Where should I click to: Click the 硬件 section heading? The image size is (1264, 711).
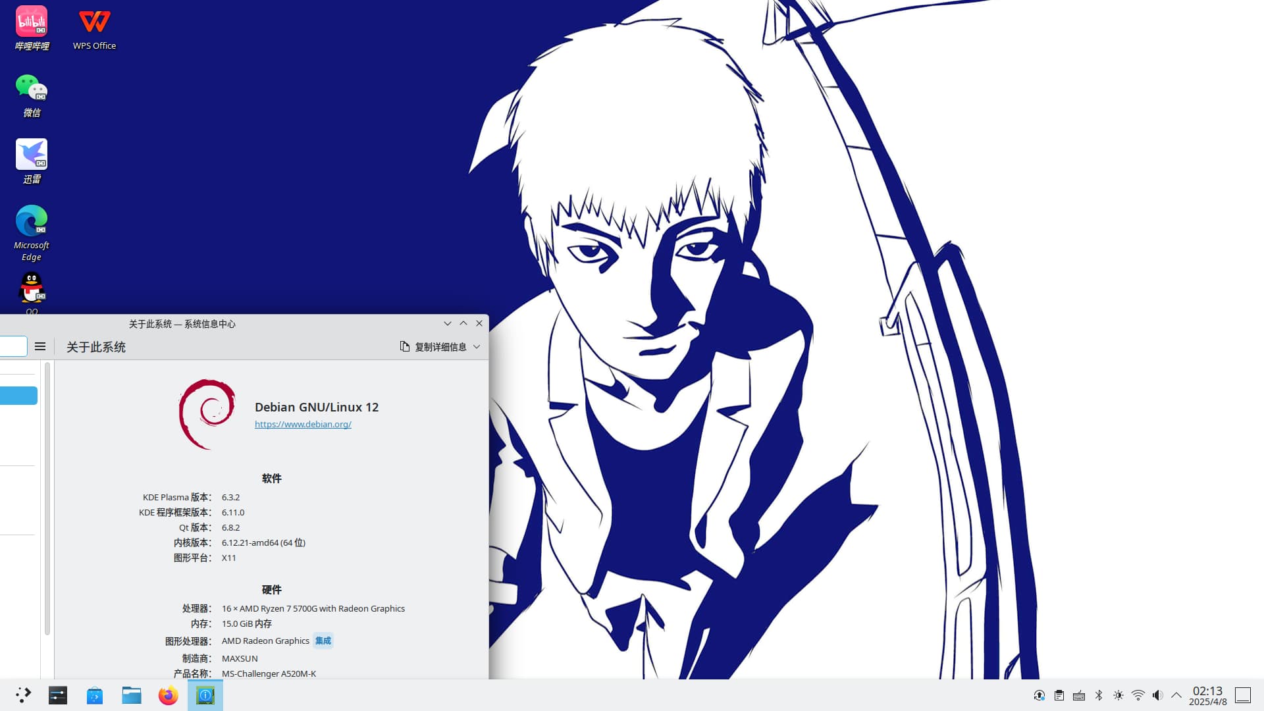pos(271,590)
